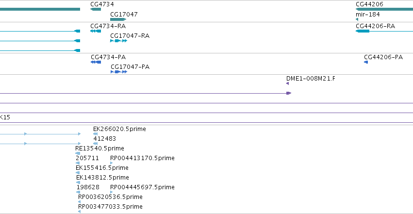Select the CG44206-PA blue arrow marker

[x=366, y=62]
